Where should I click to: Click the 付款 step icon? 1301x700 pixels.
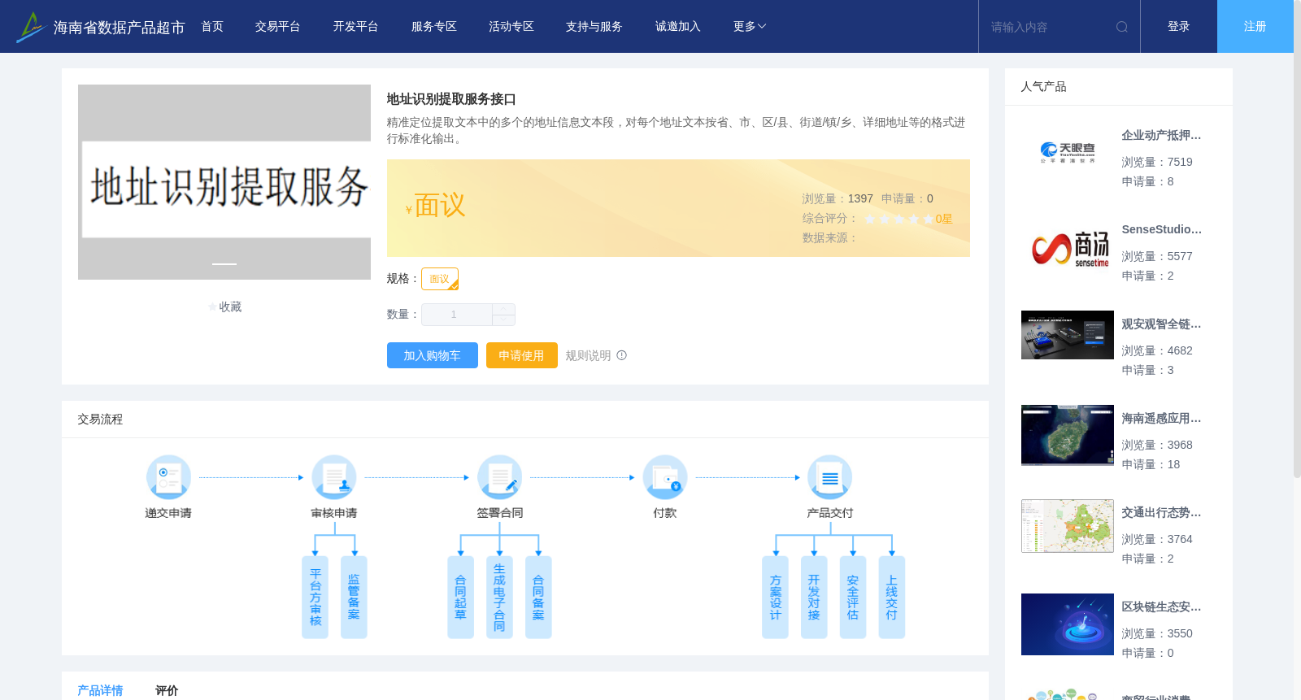coord(665,477)
